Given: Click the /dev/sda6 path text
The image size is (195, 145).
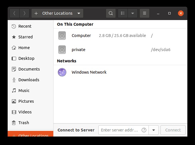Looking at the screenshot, I should (x=161, y=50).
